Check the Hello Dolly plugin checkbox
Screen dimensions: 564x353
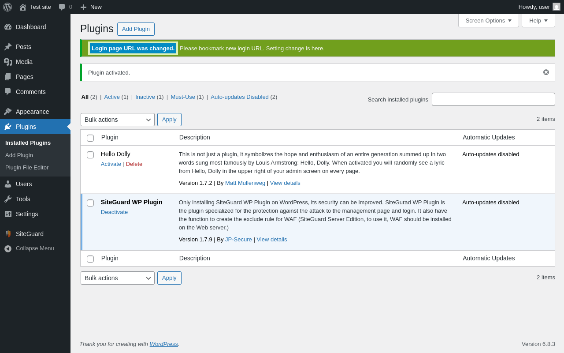pos(90,155)
